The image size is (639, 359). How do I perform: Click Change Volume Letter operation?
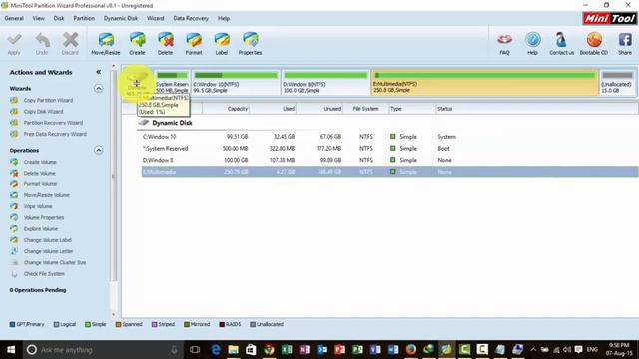48,251
